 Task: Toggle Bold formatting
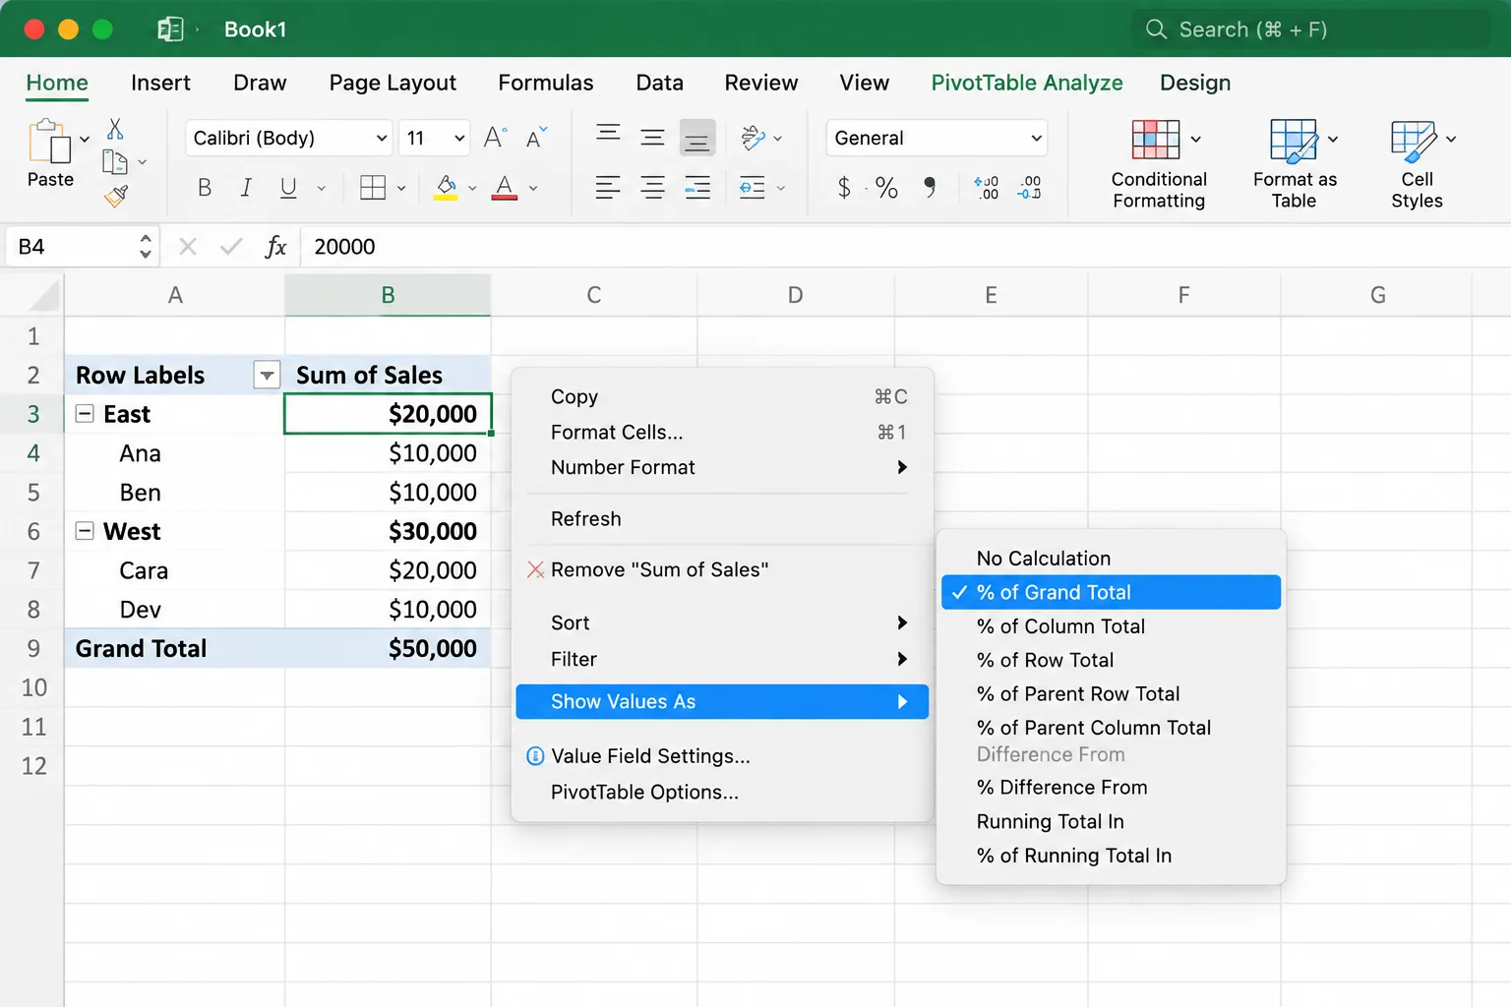coord(205,188)
